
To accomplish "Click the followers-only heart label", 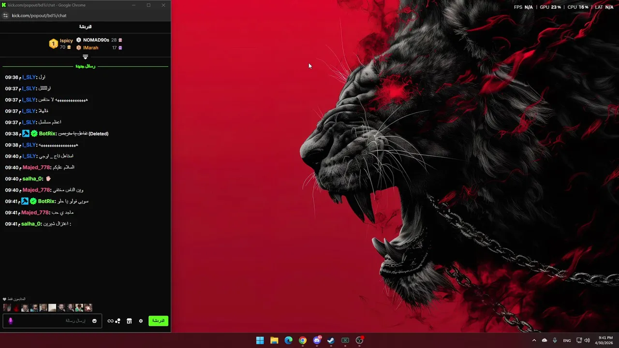I will (14, 299).
